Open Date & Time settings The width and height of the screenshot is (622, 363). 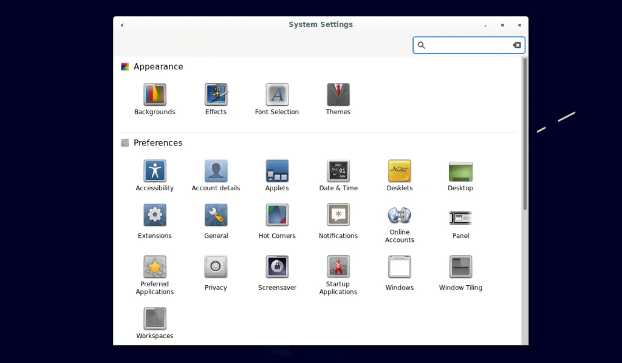point(338,171)
